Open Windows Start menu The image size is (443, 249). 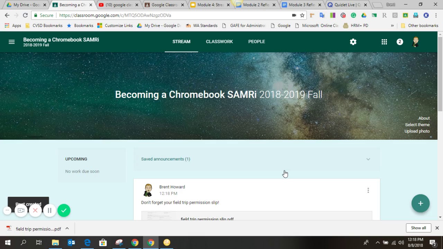tap(8, 243)
